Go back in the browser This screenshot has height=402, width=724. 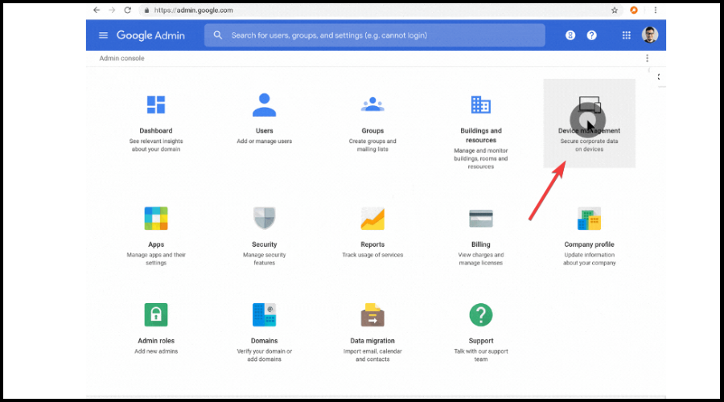pyautogui.click(x=97, y=10)
